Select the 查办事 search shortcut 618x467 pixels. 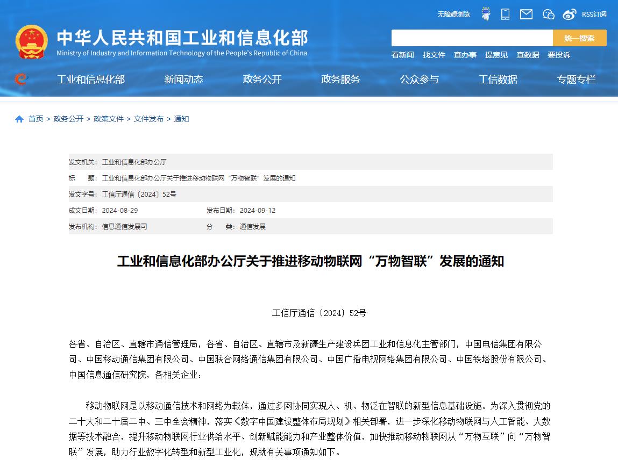465,55
